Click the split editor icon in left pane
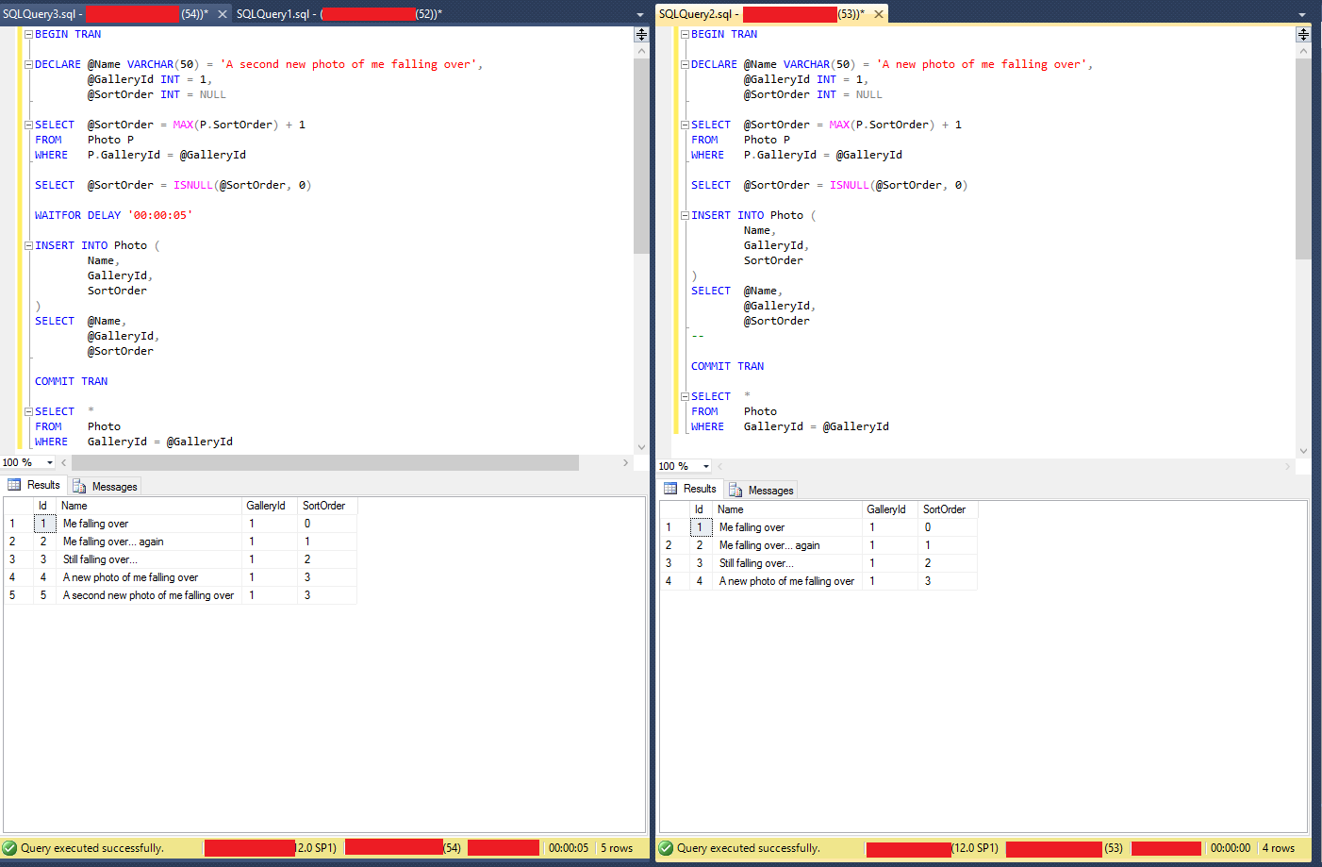 (x=641, y=34)
